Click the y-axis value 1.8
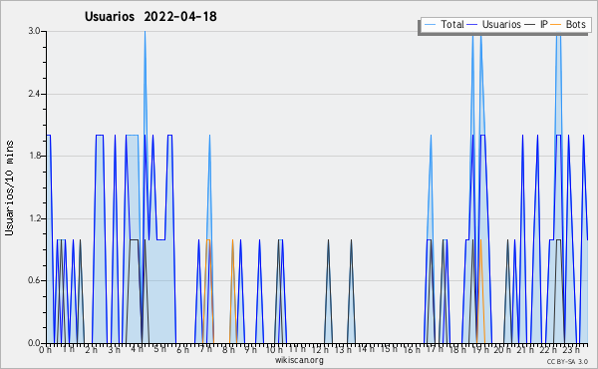 click(34, 156)
